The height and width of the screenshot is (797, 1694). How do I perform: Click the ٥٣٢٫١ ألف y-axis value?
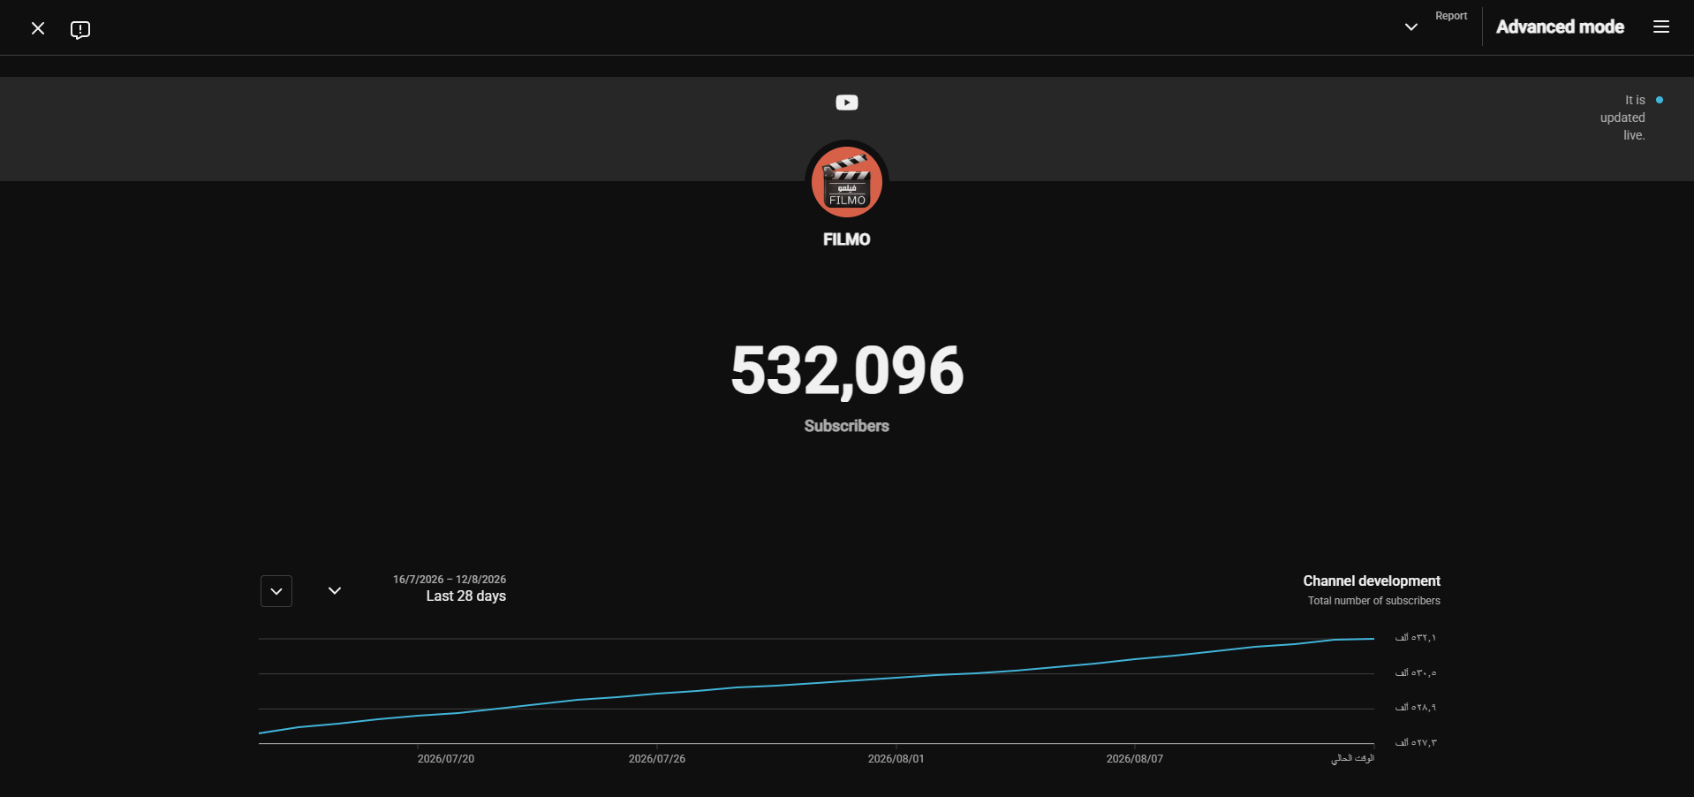1416,638
